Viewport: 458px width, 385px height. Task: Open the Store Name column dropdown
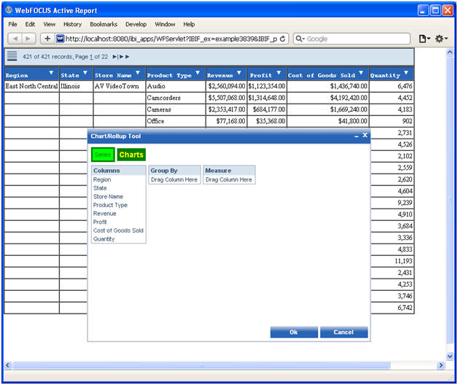(x=138, y=72)
